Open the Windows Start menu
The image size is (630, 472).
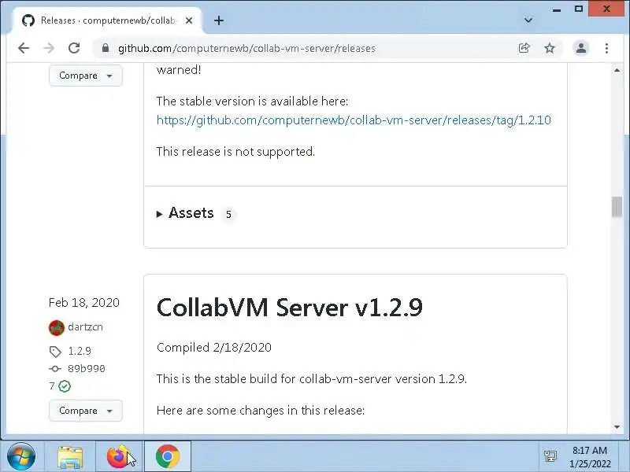(x=21, y=456)
